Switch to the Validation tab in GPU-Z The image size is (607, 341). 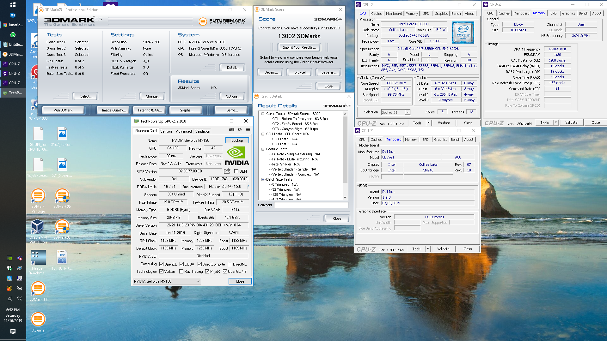point(203,131)
